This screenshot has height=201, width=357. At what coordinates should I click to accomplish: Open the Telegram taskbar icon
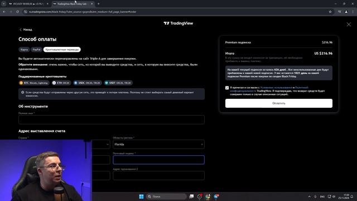point(216,197)
